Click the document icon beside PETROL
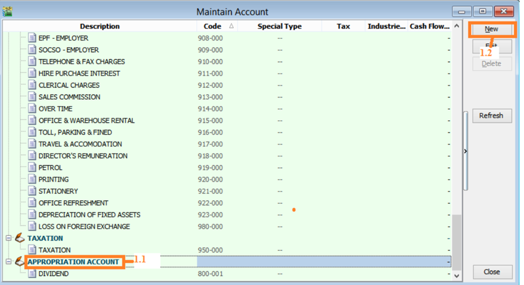This screenshot has height=285, width=524. pyautogui.click(x=32, y=168)
